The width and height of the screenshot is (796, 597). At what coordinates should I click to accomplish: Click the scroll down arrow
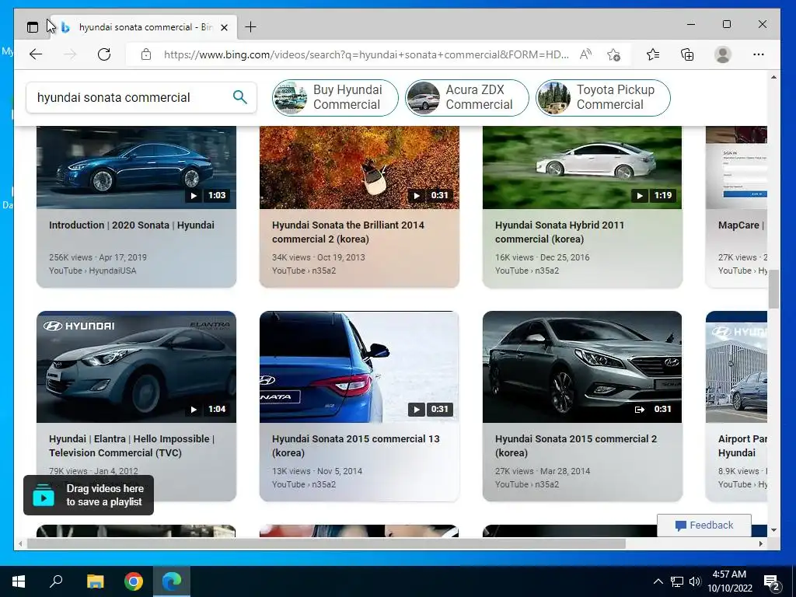coord(773,530)
